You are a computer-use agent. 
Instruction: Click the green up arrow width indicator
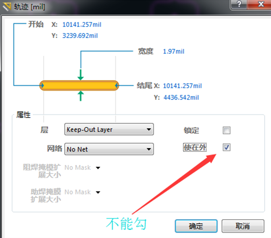click(x=81, y=96)
